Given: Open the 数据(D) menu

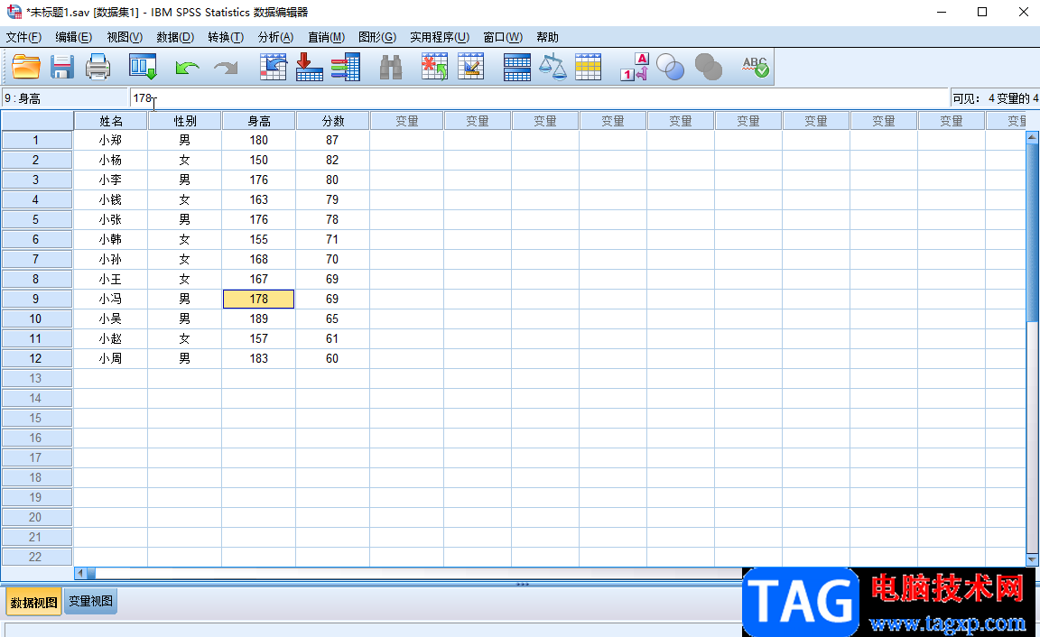Looking at the screenshot, I should (175, 37).
